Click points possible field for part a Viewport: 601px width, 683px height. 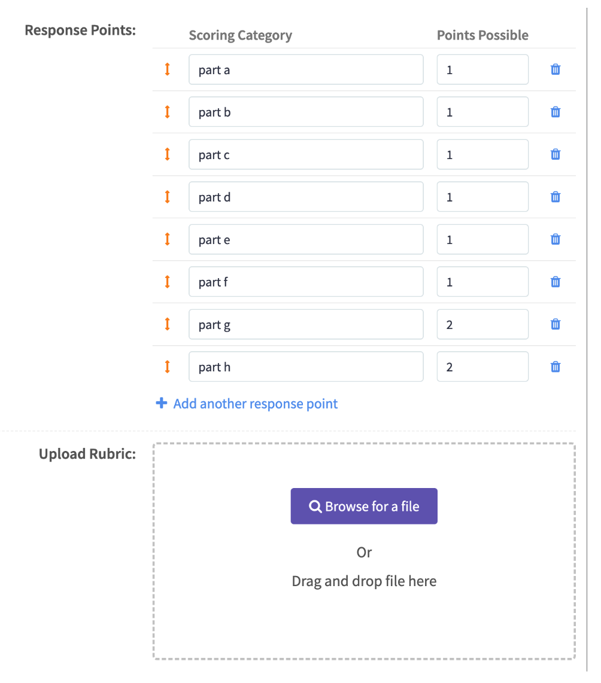point(482,69)
